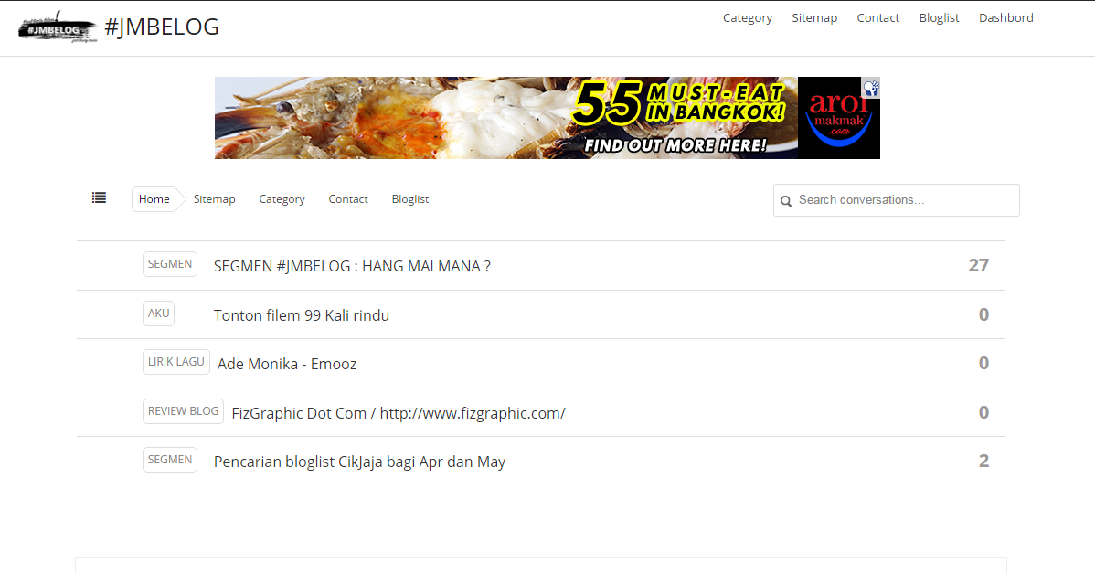
Task: Click comment count for Tonton filem post
Action: point(983,315)
